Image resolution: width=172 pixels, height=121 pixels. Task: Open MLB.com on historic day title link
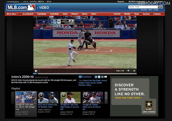coord(48,106)
